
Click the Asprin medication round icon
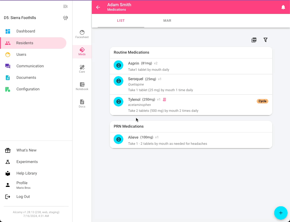tap(118, 65)
